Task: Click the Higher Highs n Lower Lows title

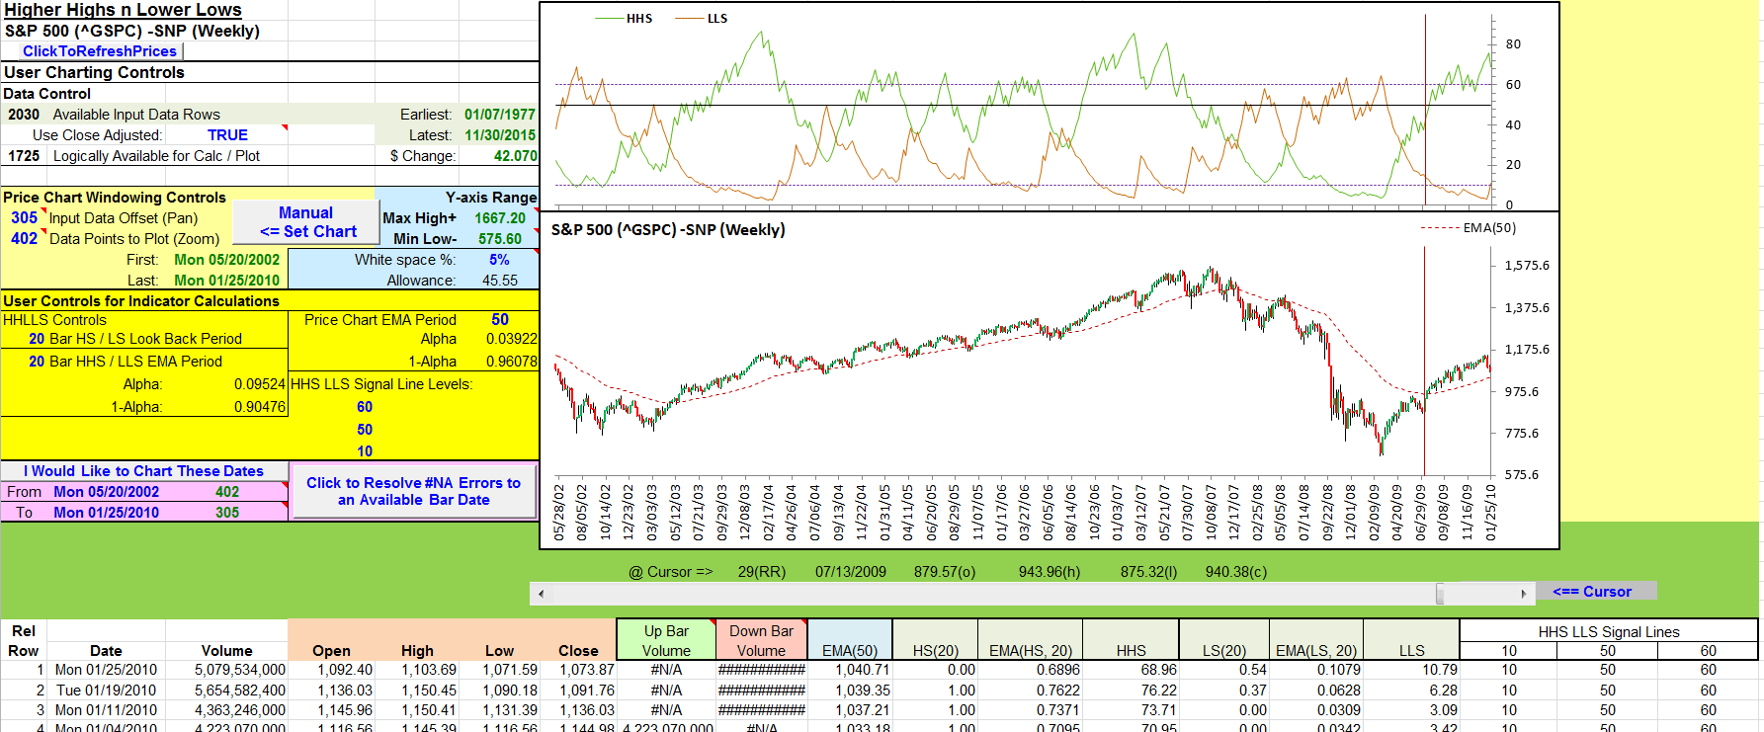Action: pos(123,10)
